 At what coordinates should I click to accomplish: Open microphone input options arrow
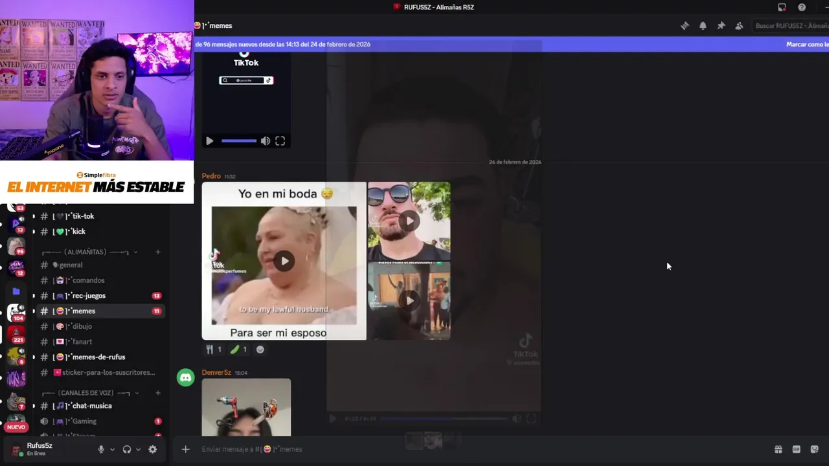click(112, 449)
